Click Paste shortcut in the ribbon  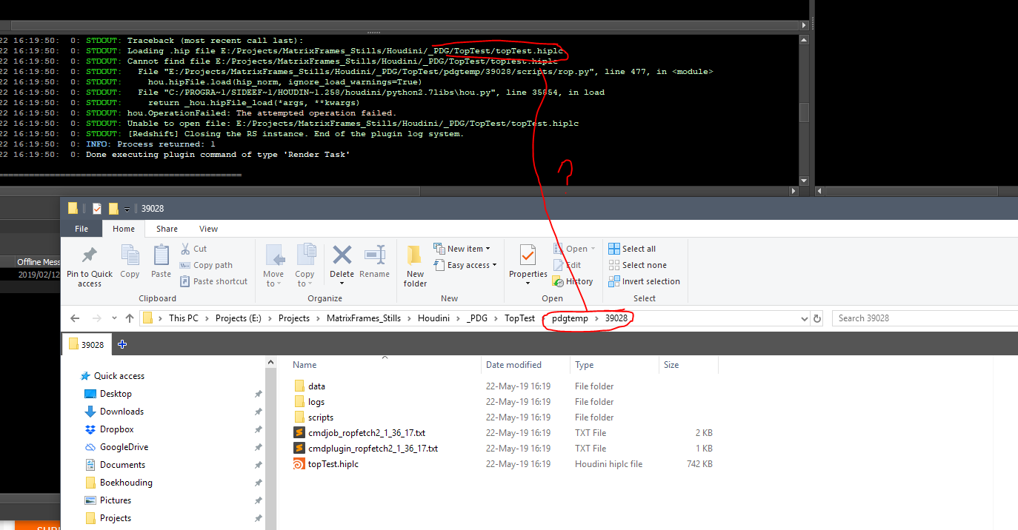213,281
